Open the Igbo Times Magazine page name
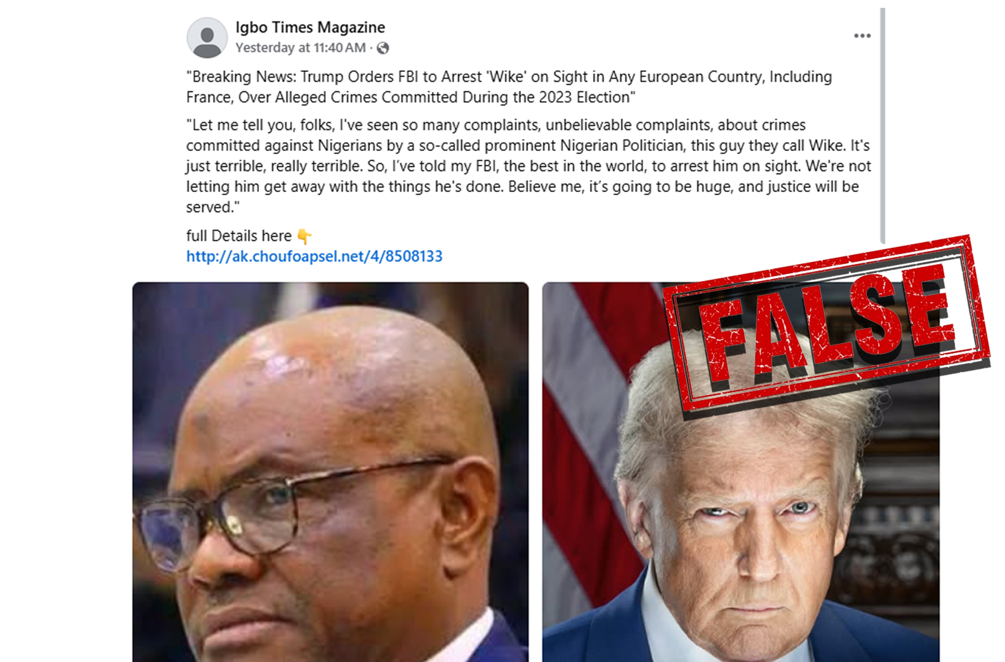Screen dimensions: 1005x662 click(310, 27)
